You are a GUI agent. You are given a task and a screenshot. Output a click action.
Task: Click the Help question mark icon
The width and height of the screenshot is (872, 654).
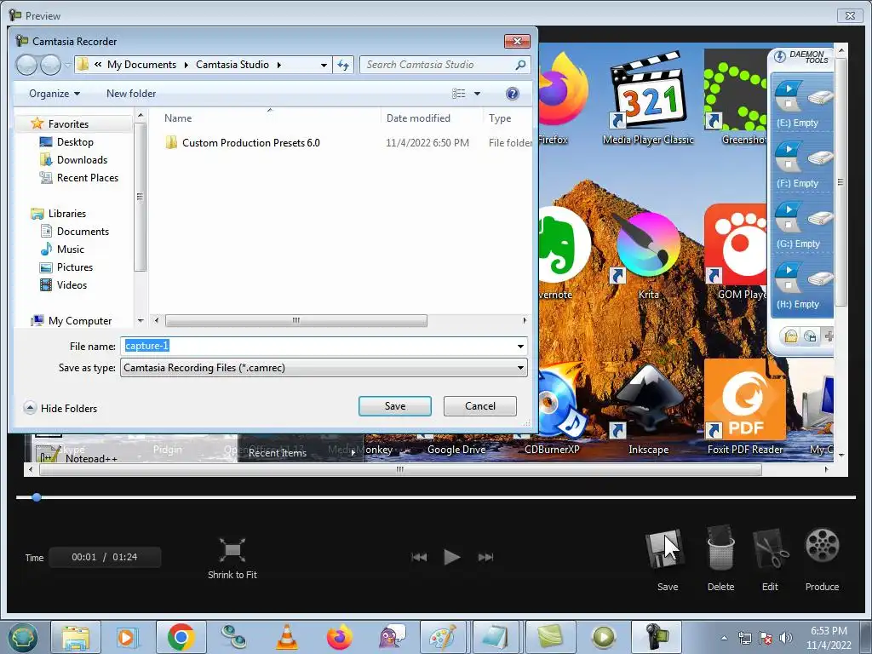click(512, 94)
